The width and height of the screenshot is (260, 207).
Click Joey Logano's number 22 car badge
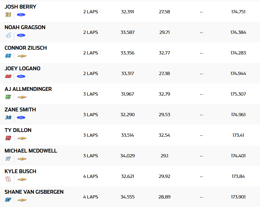[x=8, y=76]
